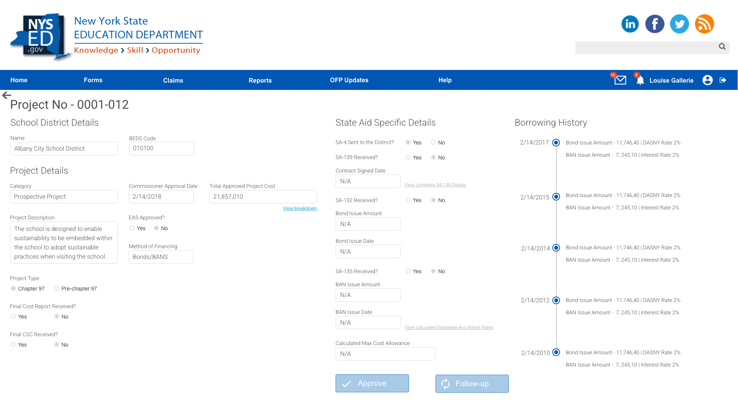
Task: Open the notifications bell icon
Action: [640, 81]
